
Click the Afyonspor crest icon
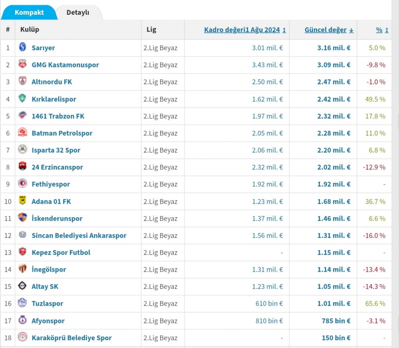point(23,320)
